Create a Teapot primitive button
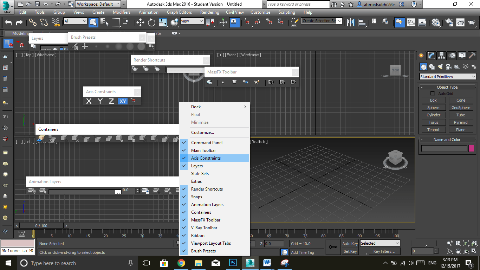The width and height of the screenshot is (480, 270). [x=433, y=130]
